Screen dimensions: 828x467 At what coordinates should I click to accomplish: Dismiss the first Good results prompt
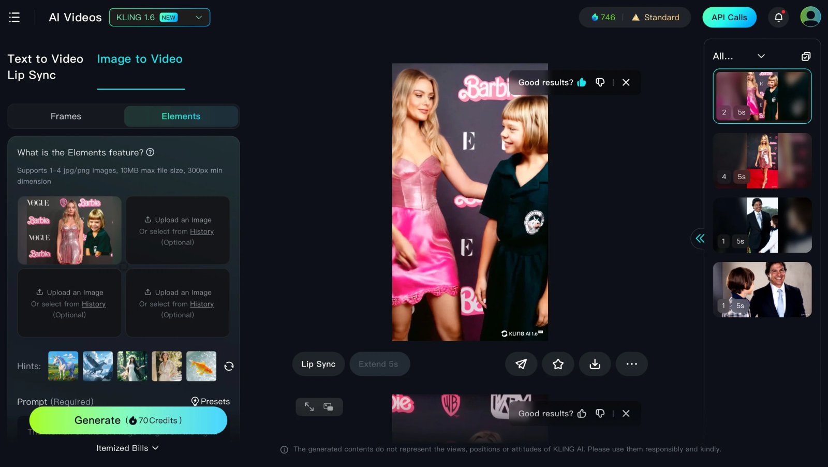click(x=626, y=82)
